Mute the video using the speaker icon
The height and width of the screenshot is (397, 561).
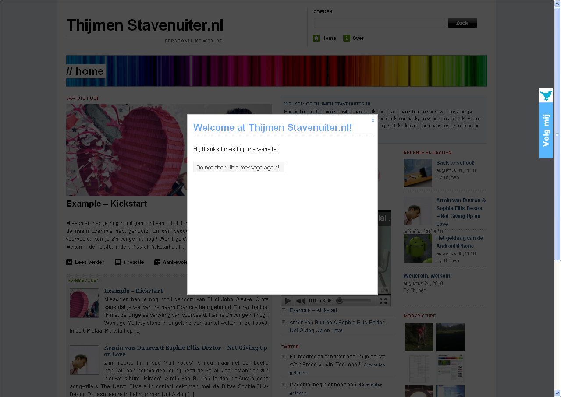300,301
